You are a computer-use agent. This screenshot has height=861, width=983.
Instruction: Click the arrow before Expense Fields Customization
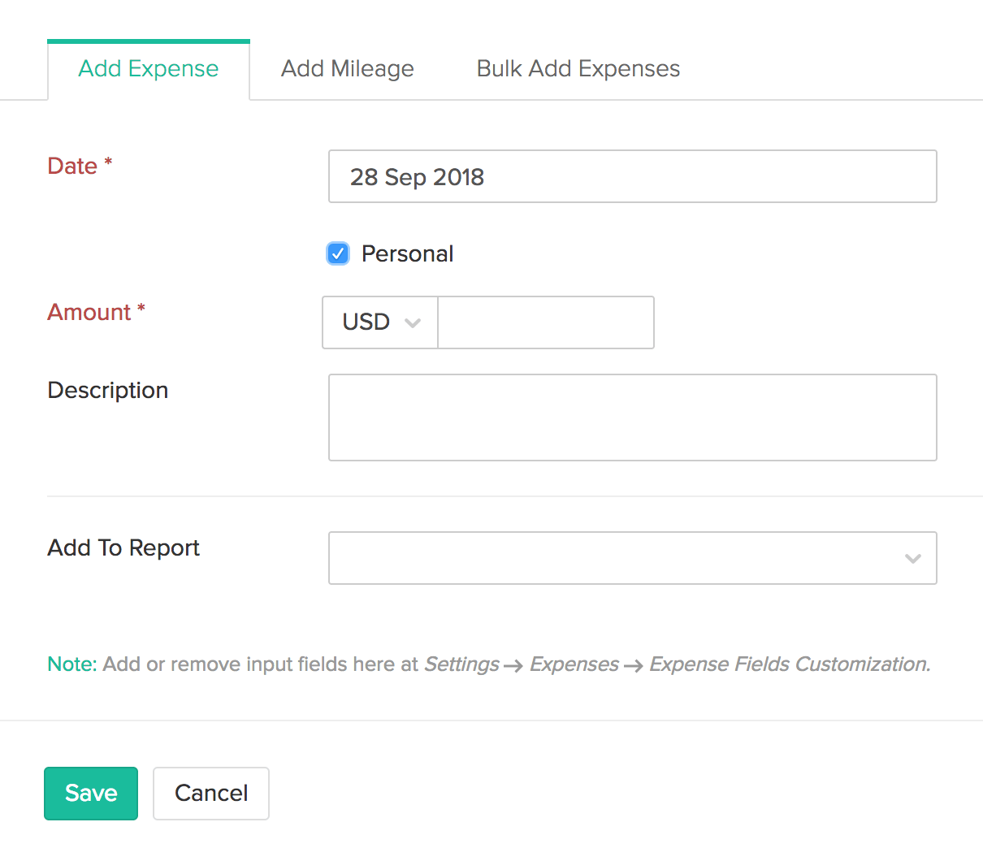coord(634,666)
